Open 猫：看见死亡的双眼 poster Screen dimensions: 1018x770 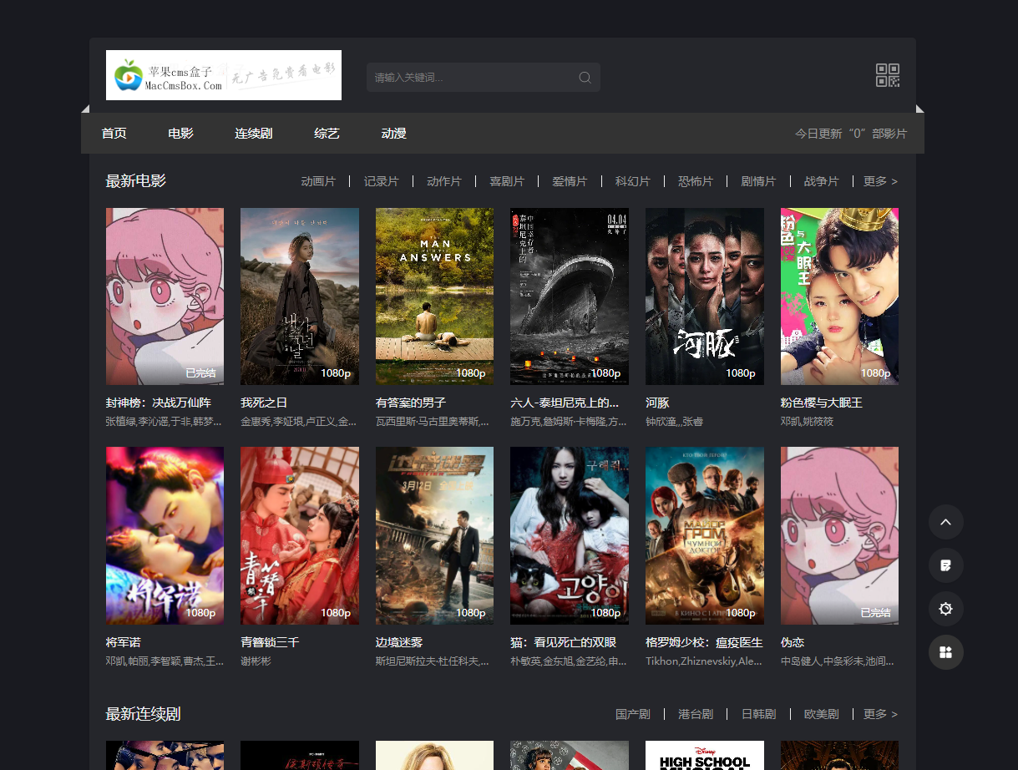click(570, 535)
